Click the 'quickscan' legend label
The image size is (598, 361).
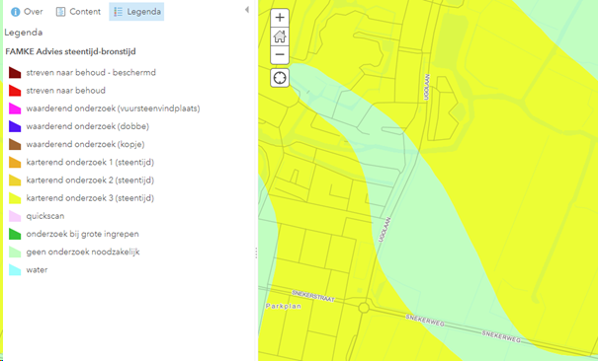(45, 216)
